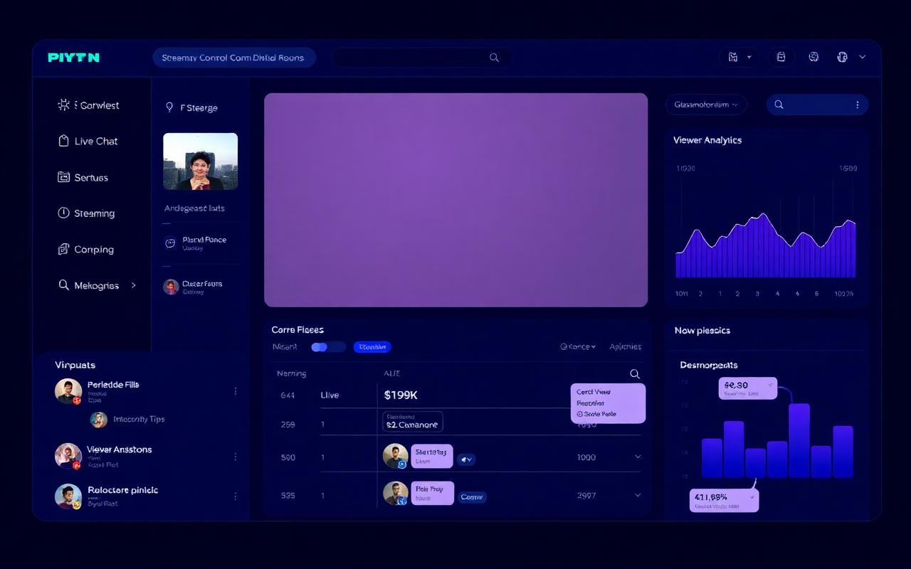The image size is (911, 569).
Task: Click the bag-shaped icon in the top bar
Action: tap(781, 57)
